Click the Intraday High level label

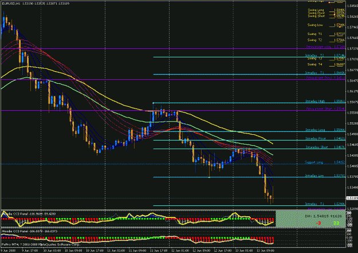click(315, 101)
